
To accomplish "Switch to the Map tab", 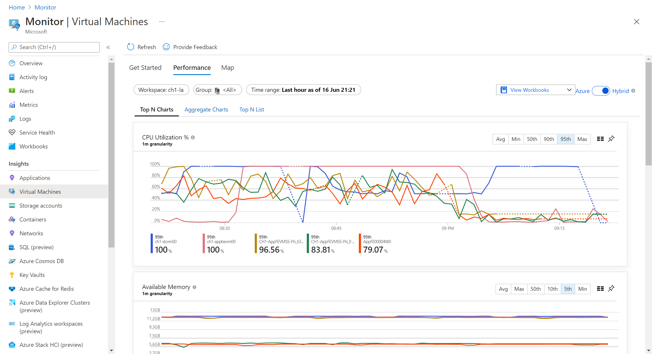I will coord(228,68).
